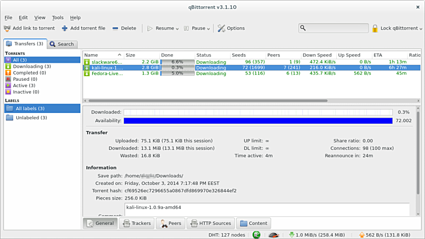
Task: Expand the Lock qBittorrent dropdown arrow
Action: 420,29
